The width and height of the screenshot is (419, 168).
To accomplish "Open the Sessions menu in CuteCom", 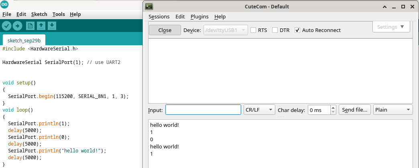I will [x=159, y=17].
